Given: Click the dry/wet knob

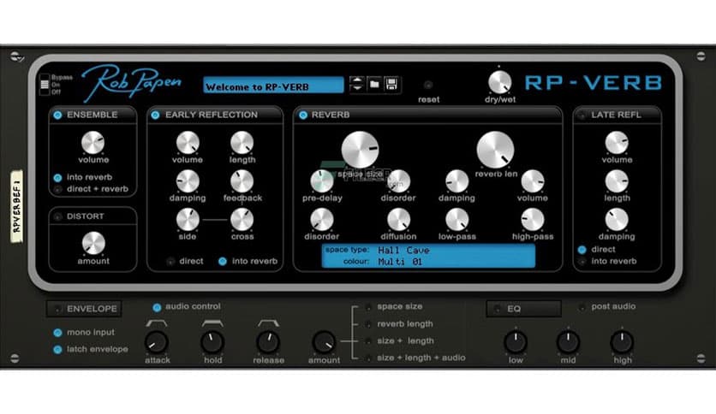Looking at the screenshot, I should 499,82.
